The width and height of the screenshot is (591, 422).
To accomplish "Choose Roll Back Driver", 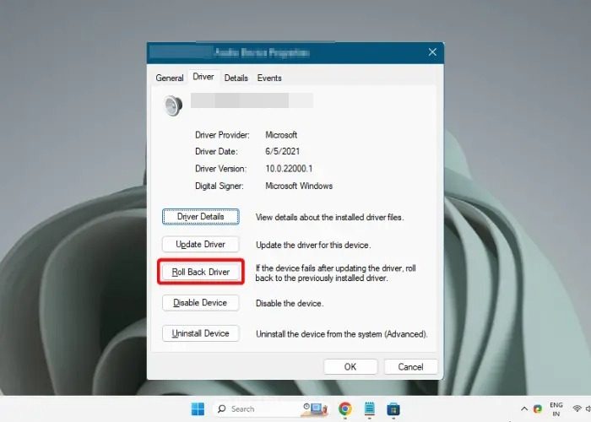I will (201, 272).
